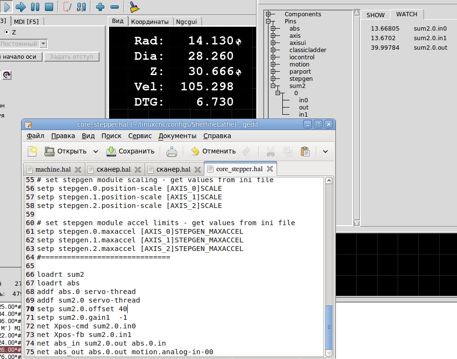This screenshot has width=457, height=359.
Task: Click the zoom out minus icon
Action: (114, 7)
